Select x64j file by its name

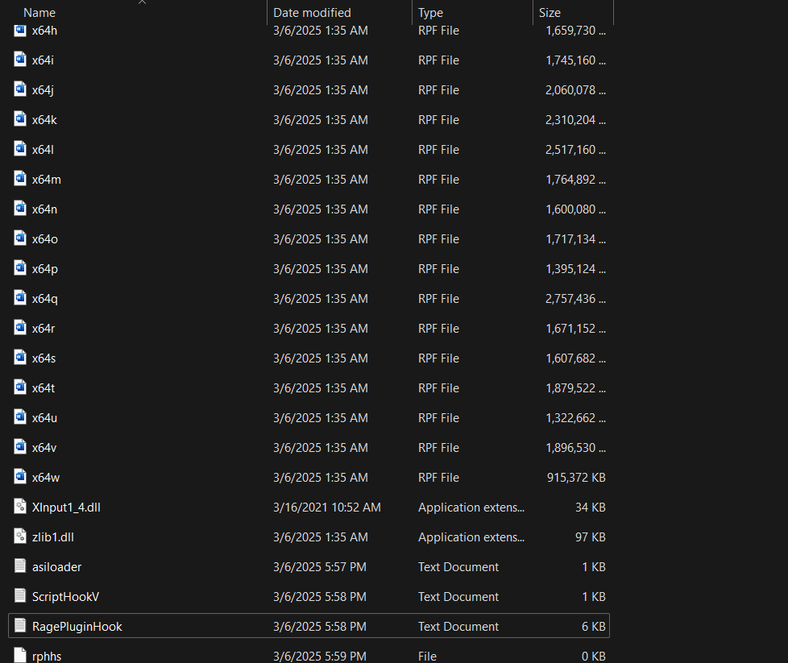(x=43, y=90)
